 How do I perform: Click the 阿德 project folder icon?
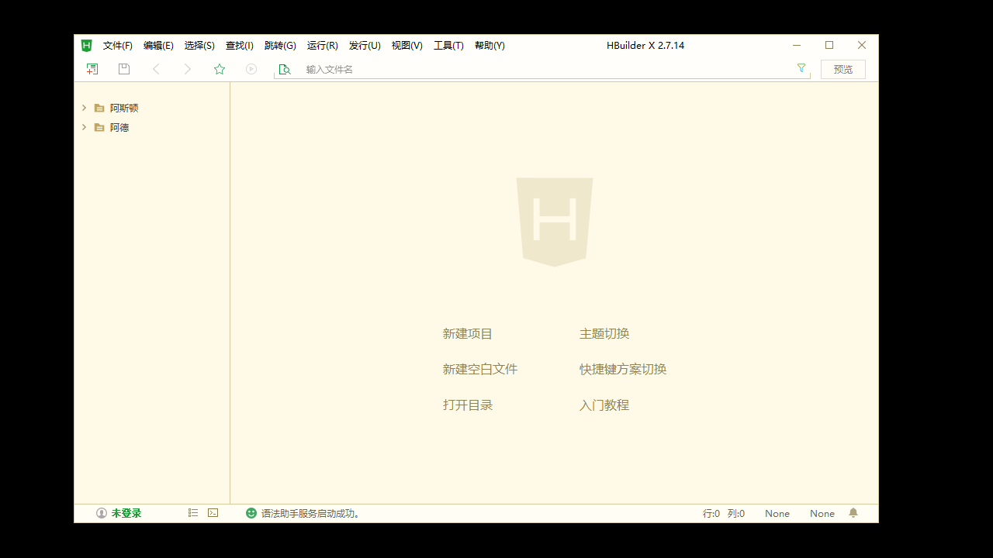pos(99,127)
